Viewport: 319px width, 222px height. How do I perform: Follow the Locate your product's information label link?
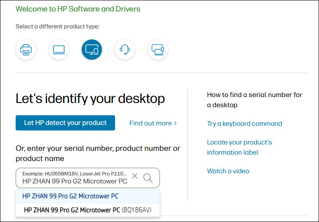coord(239,147)
